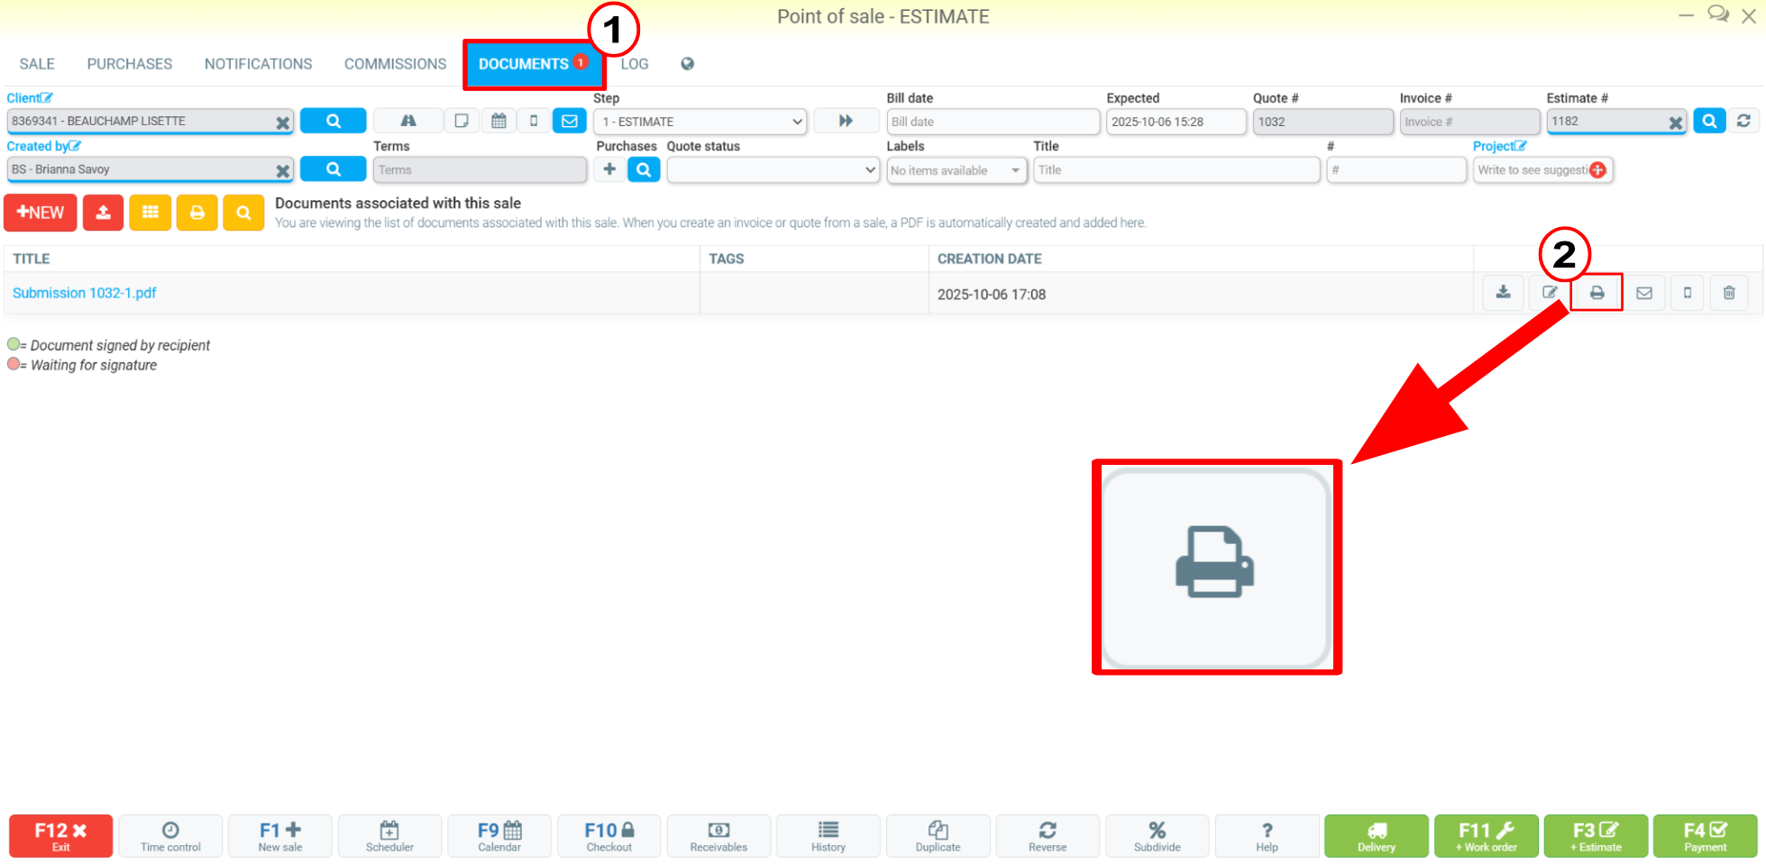Exit with the F12 Exit button
This screenshot has height=864, width=1766.
[x=60, y=836]
